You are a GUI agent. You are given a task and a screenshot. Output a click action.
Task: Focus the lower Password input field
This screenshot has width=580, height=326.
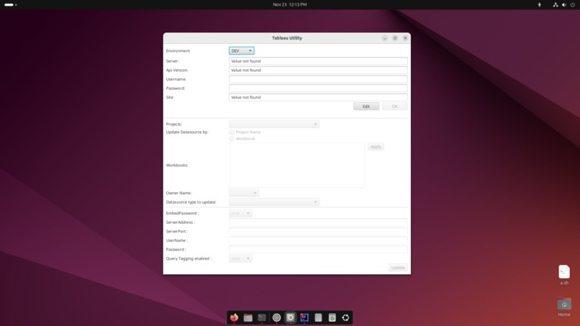[318, 250]
